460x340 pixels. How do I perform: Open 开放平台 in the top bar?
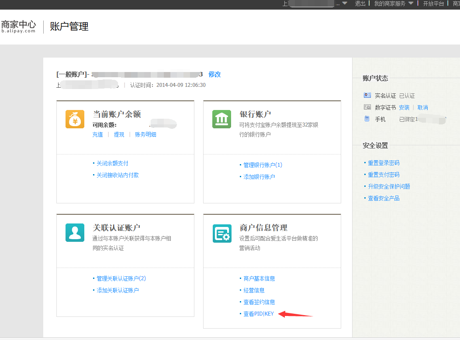point(433,3)
